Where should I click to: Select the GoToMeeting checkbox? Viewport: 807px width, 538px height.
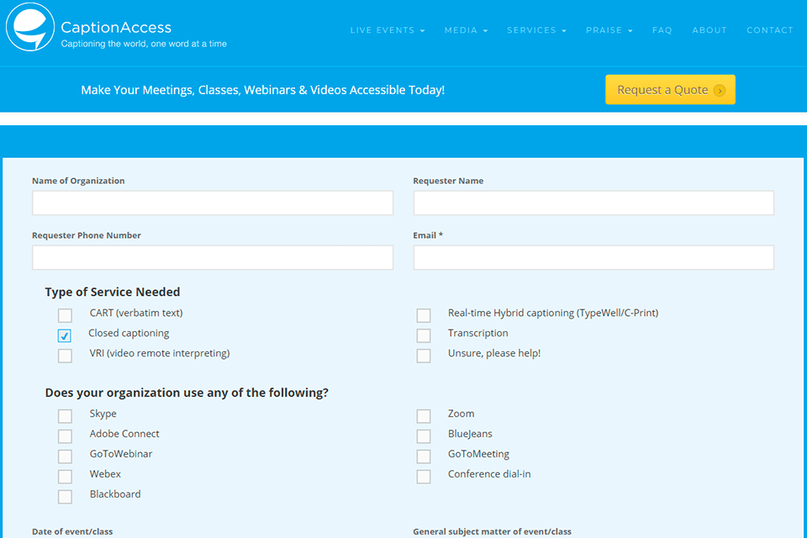click(x=424, y=456)
